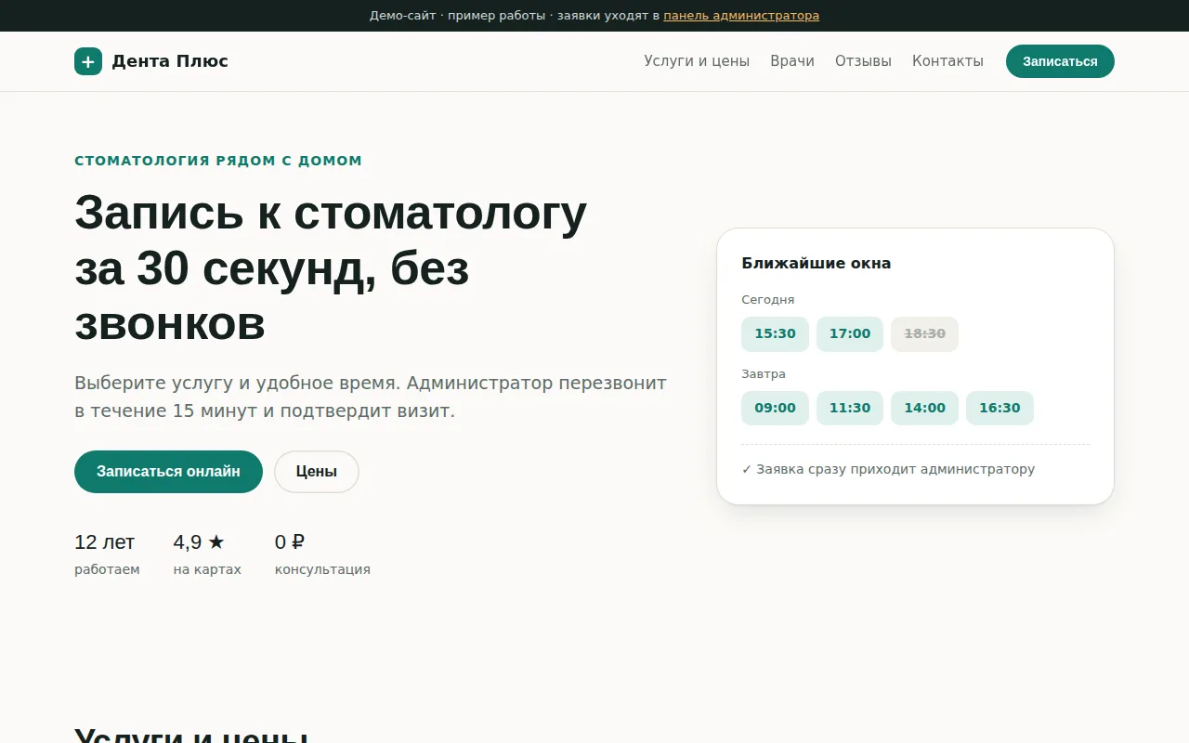Navigate to Отзывы in the header

863,61
